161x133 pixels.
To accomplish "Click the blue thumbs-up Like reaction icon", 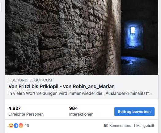I will coord(16,126).
